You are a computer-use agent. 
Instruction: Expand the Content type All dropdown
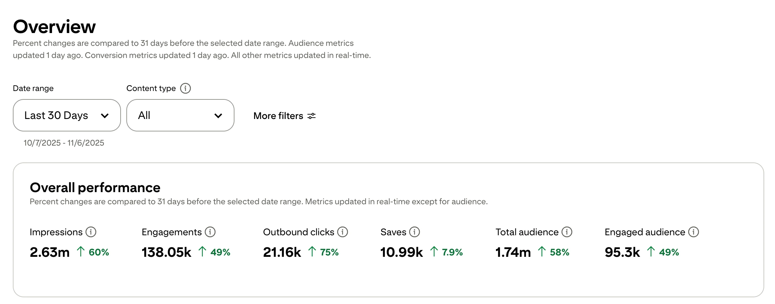(x=180, y=115)
